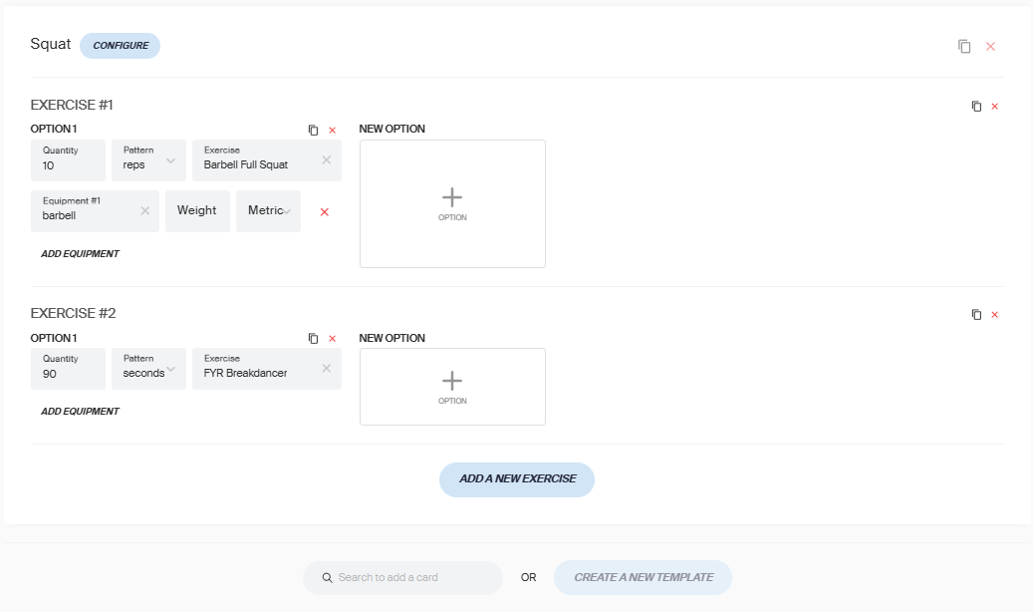1033x612 pixels.
Task: Add new option for Exercise #1
Action: pyautogui.click(x=452, y=203)
